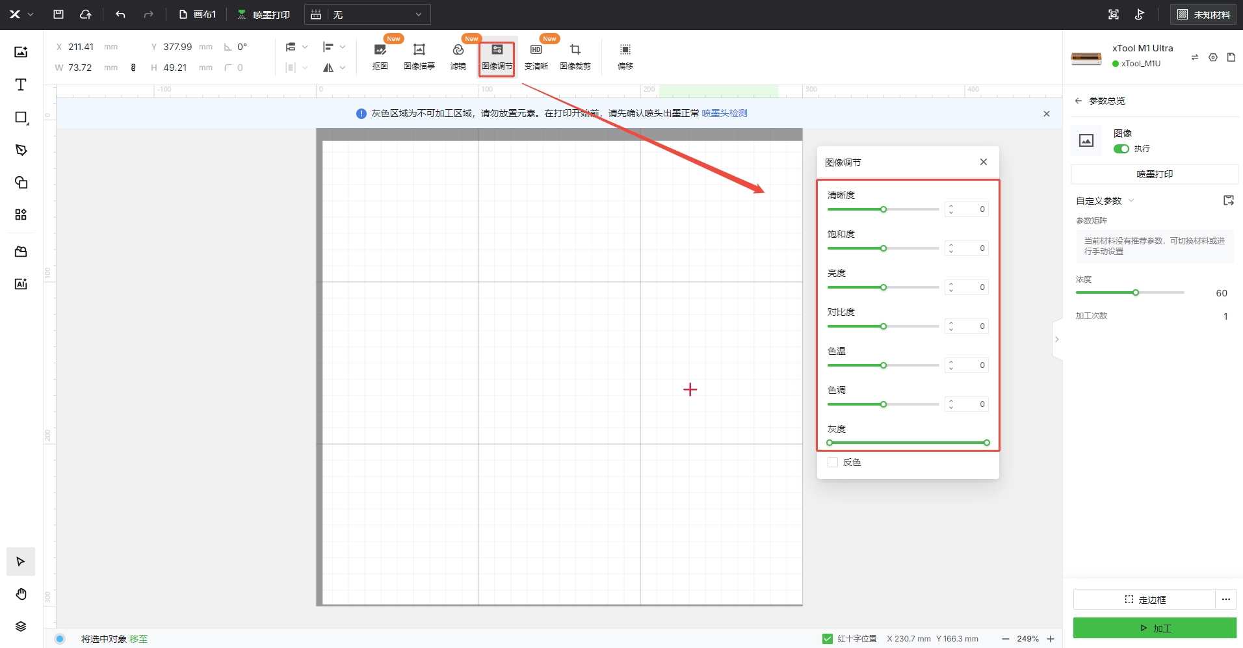Click the 图像裁剪 crop tool
Image resolution: width=1243 pixels, height=648 pixels.
tap(575, 57)
